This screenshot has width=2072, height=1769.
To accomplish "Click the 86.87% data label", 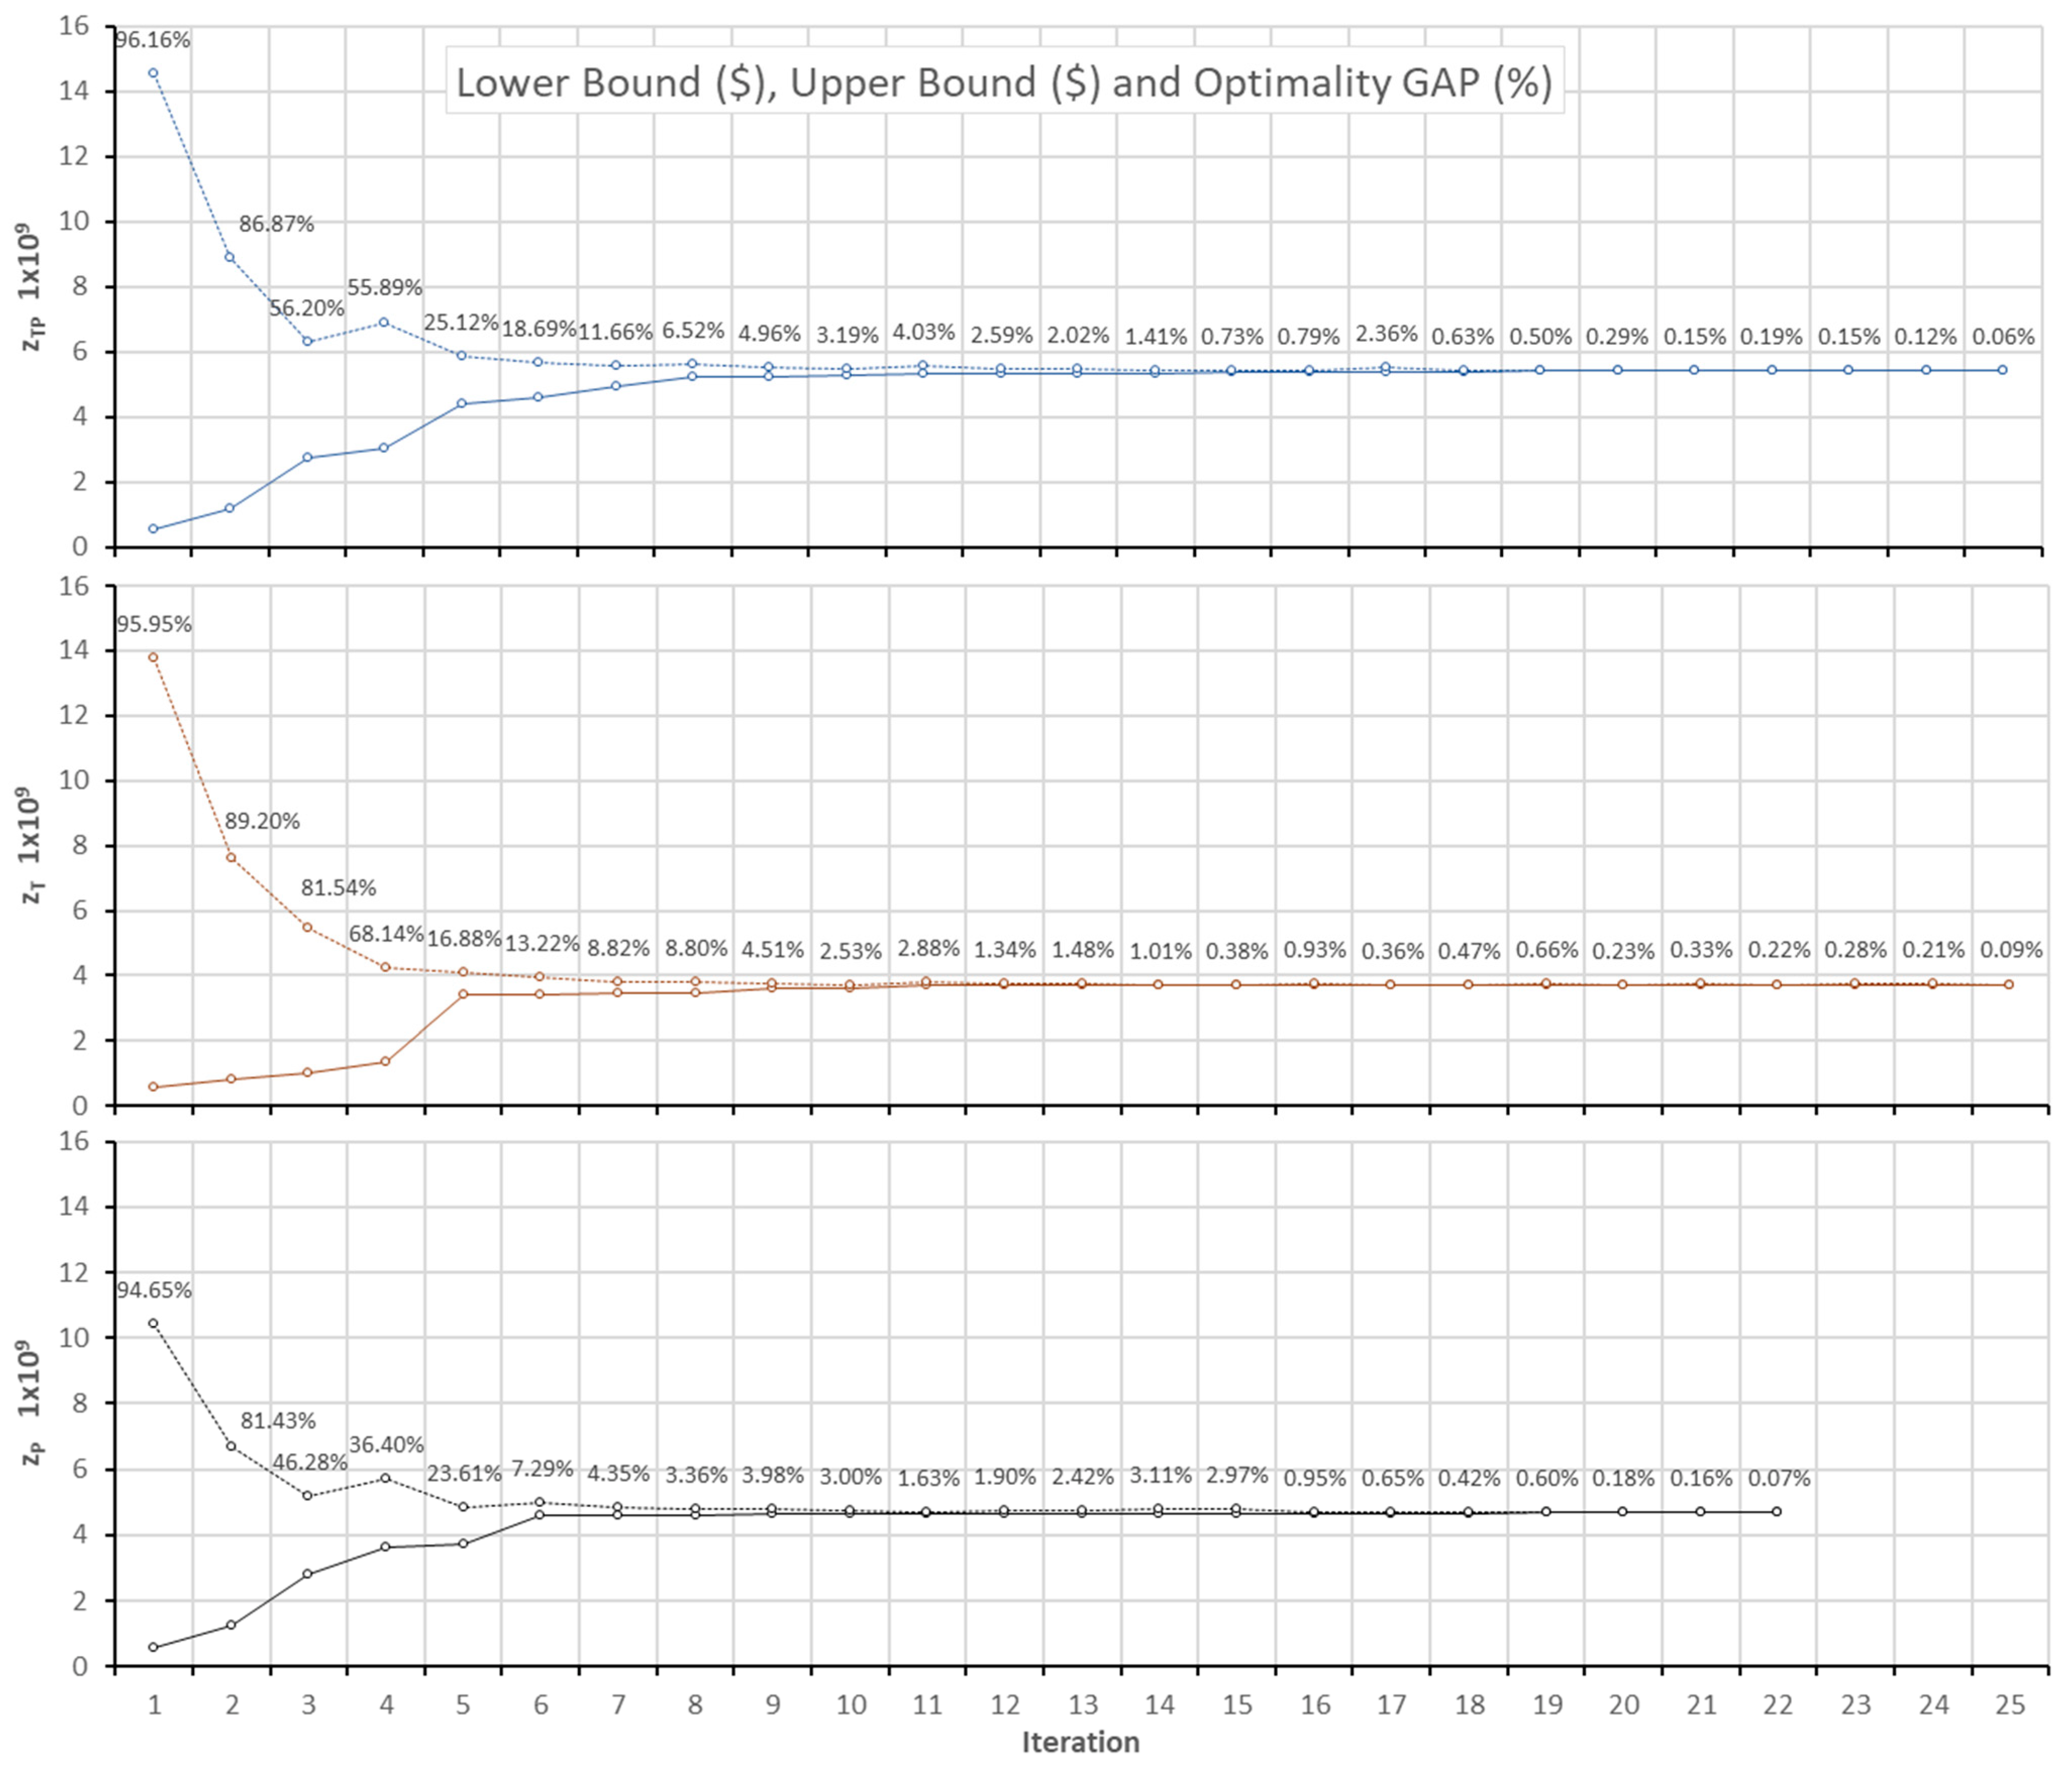I will [x=276, y=224].
